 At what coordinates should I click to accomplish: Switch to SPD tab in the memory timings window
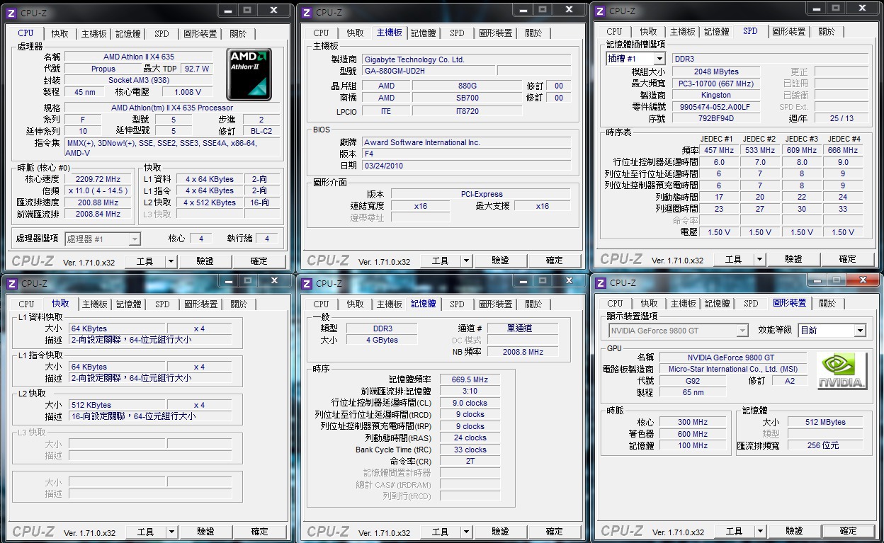point(458,304)
